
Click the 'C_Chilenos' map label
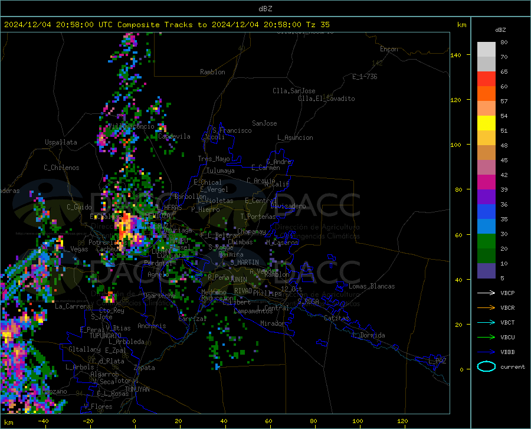pos(61,168)
